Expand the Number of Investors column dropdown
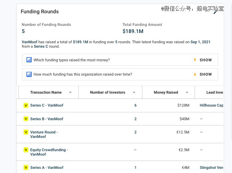Screen dimensions: 232x173 point(134,92)
